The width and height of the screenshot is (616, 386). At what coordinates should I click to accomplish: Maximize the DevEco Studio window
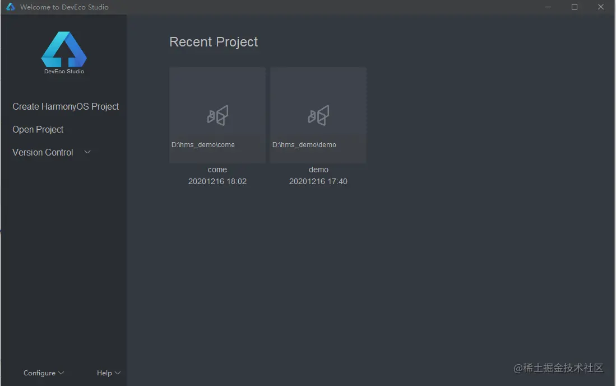point(575,7)
